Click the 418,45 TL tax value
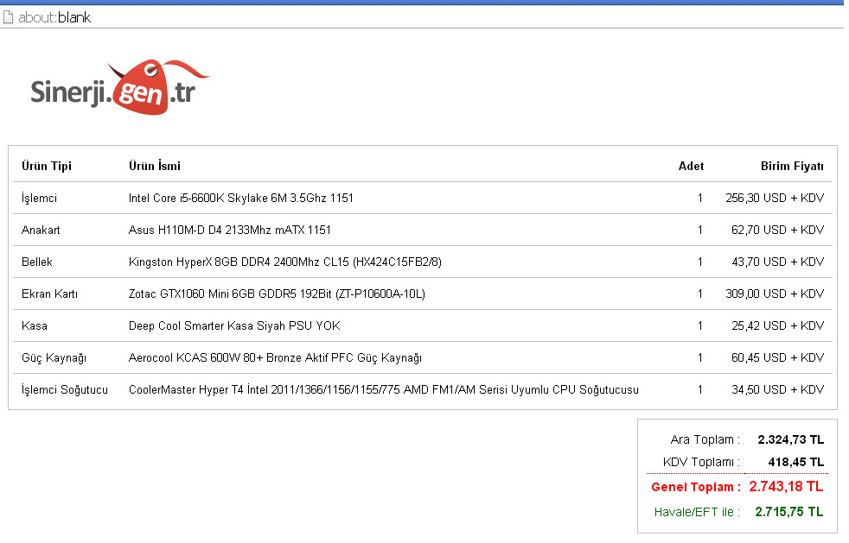 coord(796,463)
